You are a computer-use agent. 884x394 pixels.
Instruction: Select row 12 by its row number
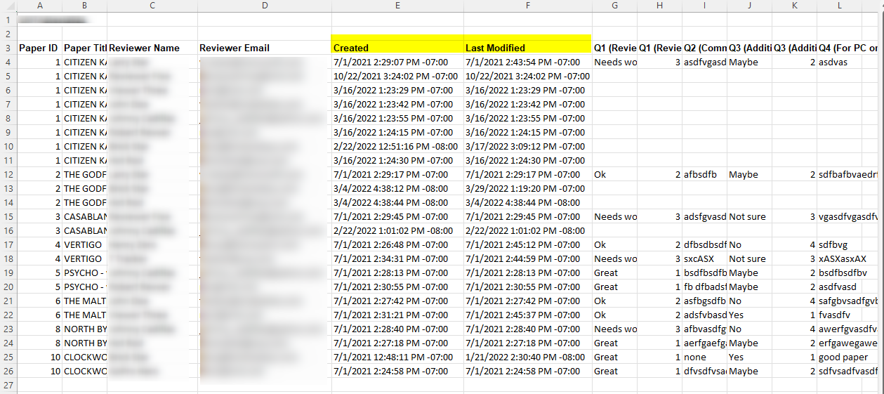8,175
